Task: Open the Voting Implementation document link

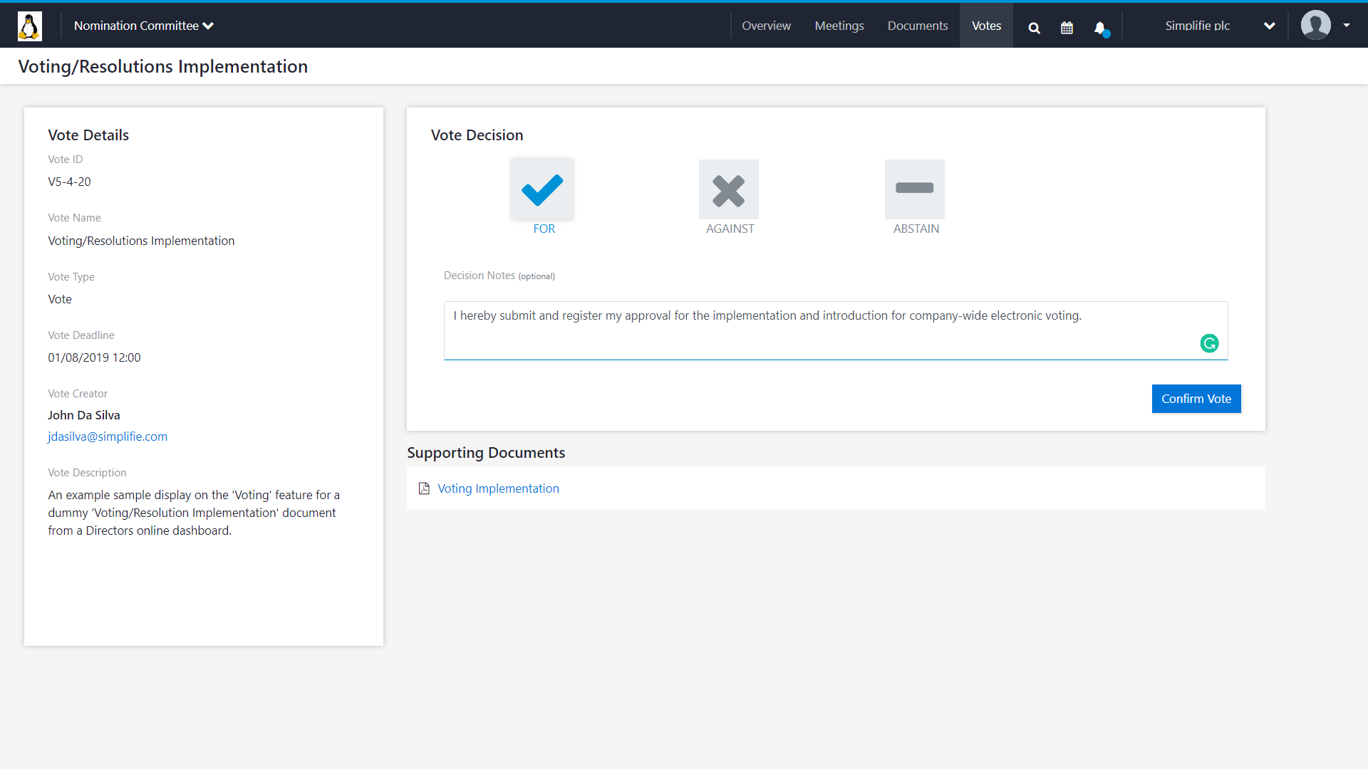Action: click(x=498, y=488)
